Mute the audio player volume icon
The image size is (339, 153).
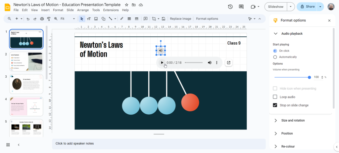pos(210,62)
